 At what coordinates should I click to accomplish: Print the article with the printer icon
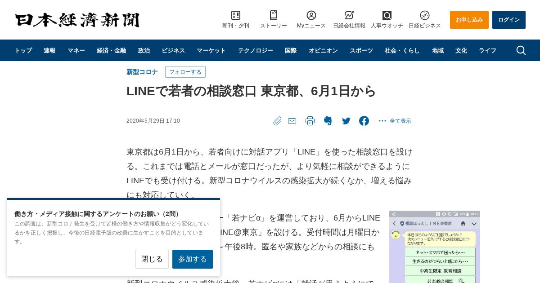[x=310, y=121]
